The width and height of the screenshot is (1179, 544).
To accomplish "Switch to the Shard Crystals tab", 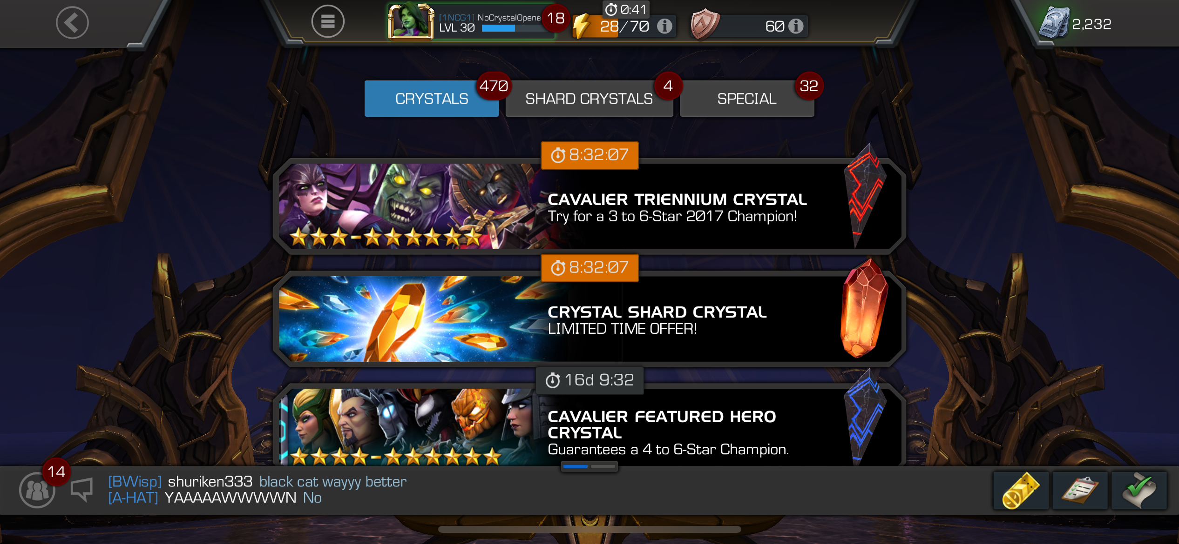I will [x=589, y=99].
